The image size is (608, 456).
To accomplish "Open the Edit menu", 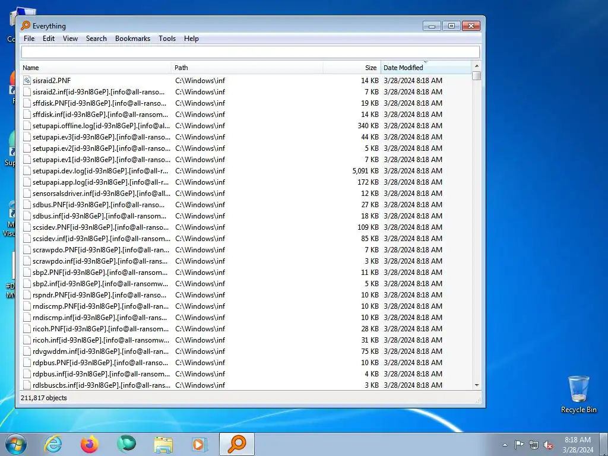I will click(49, 39).
